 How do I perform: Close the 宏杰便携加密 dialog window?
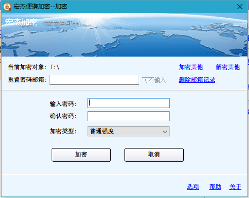tap(240, 7)
